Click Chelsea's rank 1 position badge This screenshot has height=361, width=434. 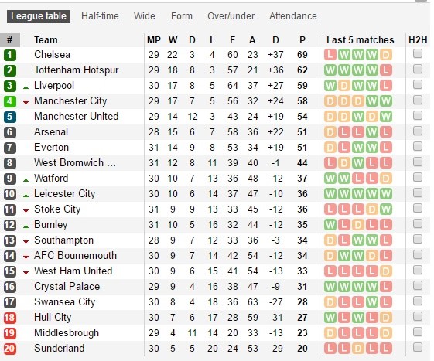click(x=10, y=55)
